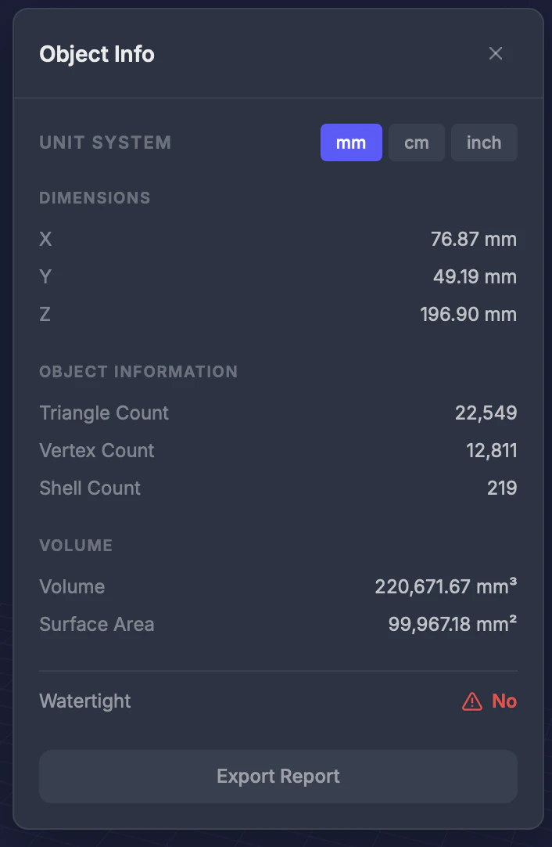This screenshot has width=552, height=847.
Task: Click the Y dimension value 49.19 mm
Action: point(475,277)
